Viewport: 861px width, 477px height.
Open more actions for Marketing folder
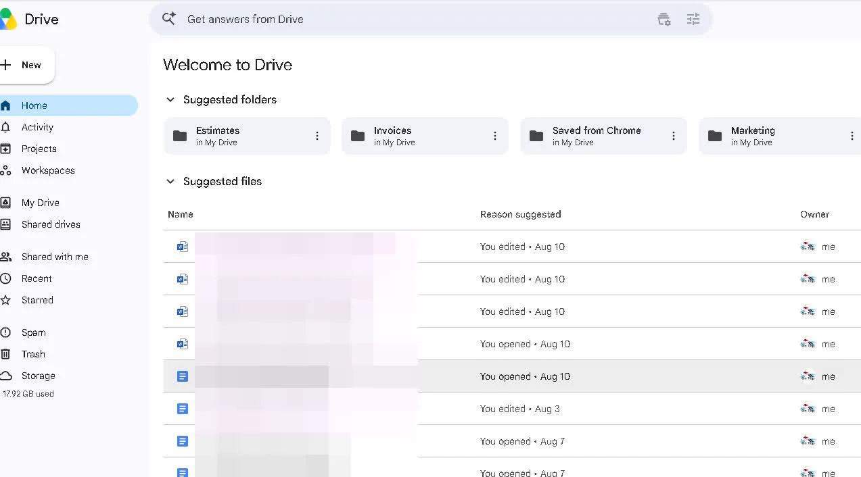852,136
